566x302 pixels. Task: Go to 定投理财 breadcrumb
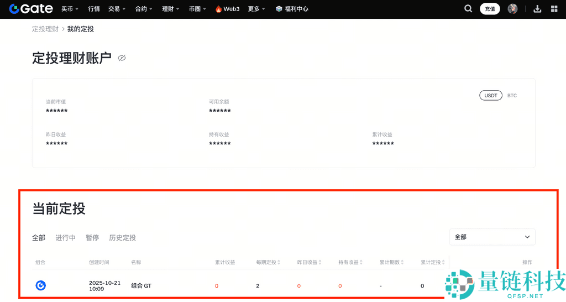point(45,29)
